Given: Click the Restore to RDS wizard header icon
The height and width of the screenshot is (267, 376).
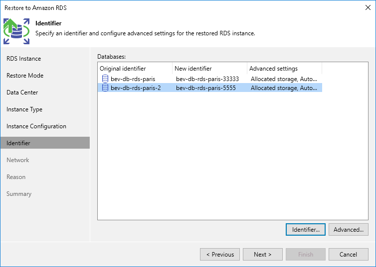Looking at the screenshot, I should tap(16, 31).
